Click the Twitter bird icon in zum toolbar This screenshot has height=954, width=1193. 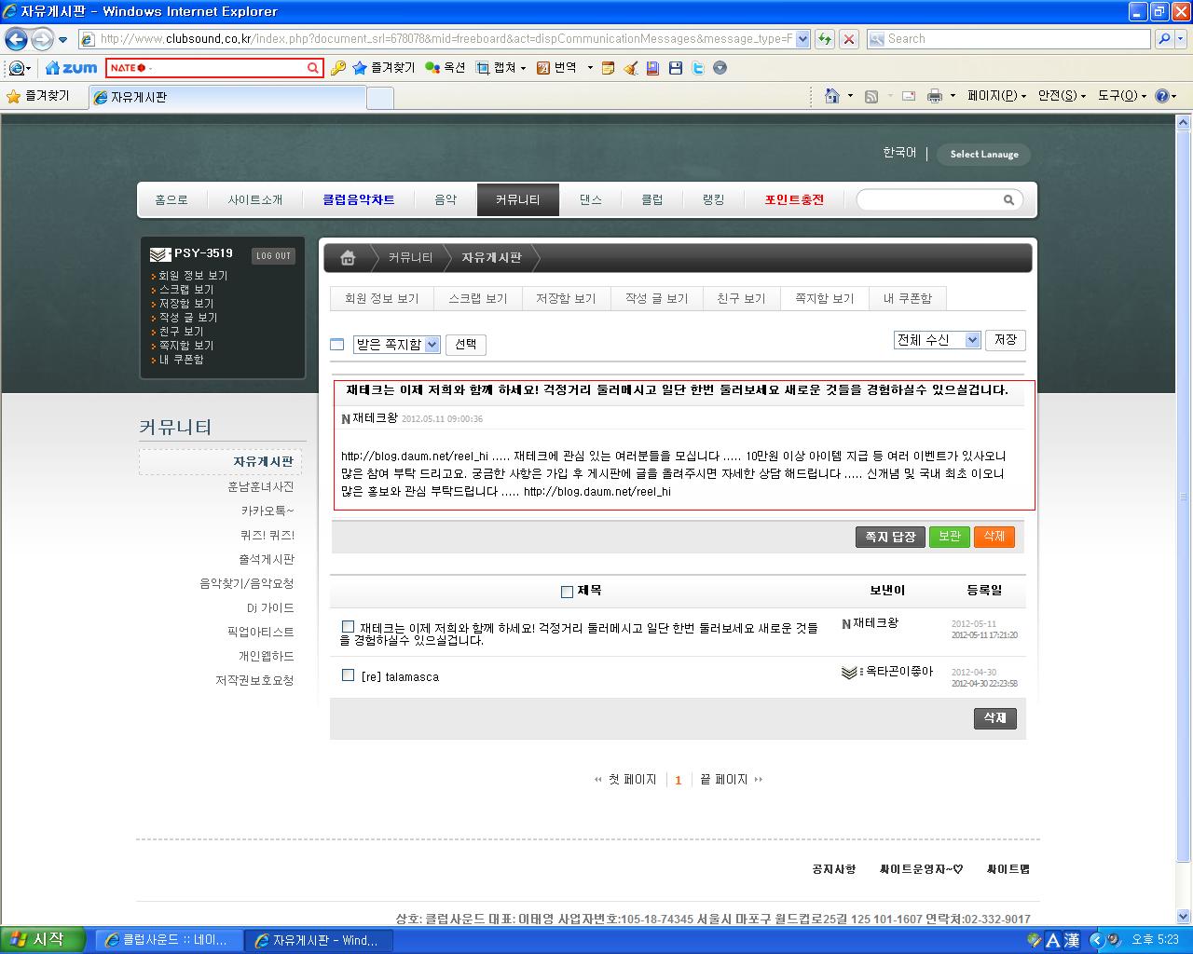(x=697, y=68)
